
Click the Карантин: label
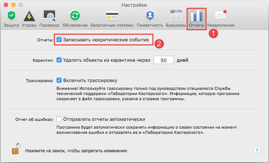pyautogui.click(x=43, y=60)
